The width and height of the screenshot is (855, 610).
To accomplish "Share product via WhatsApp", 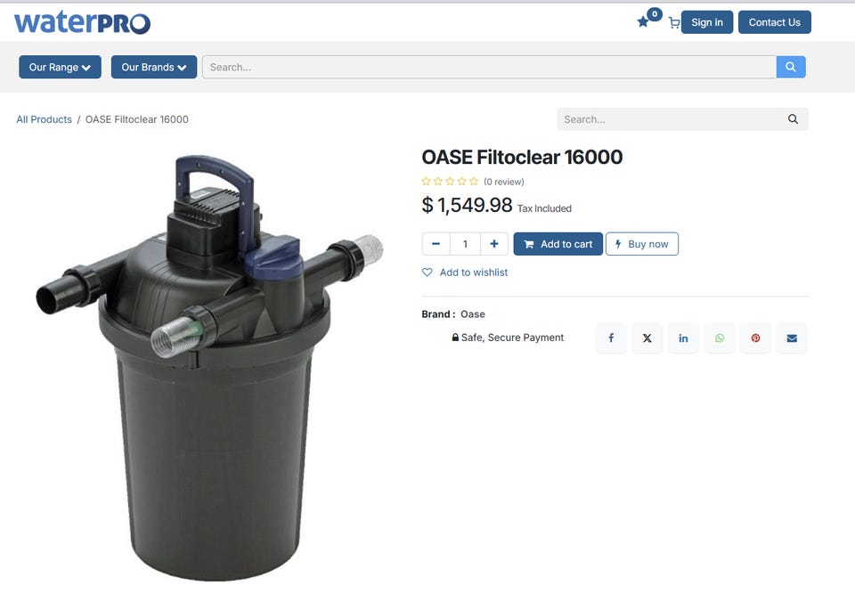I will coord(720,338).
